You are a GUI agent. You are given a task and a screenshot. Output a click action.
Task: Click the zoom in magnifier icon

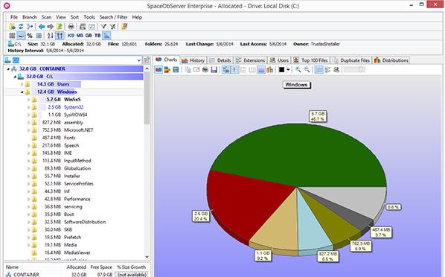coord(298,69)
